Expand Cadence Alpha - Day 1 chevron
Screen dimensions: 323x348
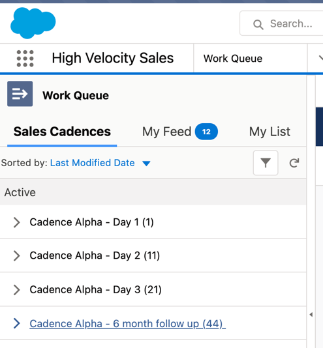(x=17, y=222)
